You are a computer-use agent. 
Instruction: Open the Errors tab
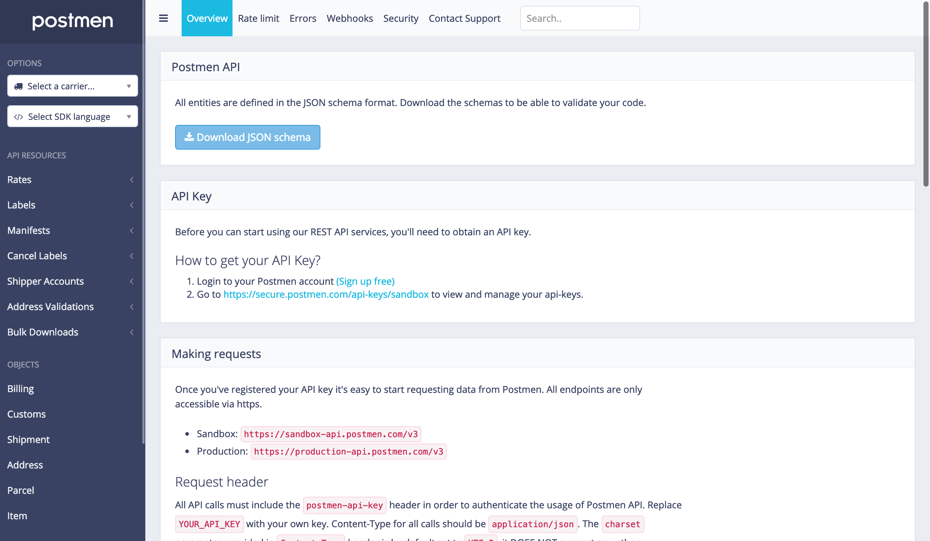coord(303,18)
